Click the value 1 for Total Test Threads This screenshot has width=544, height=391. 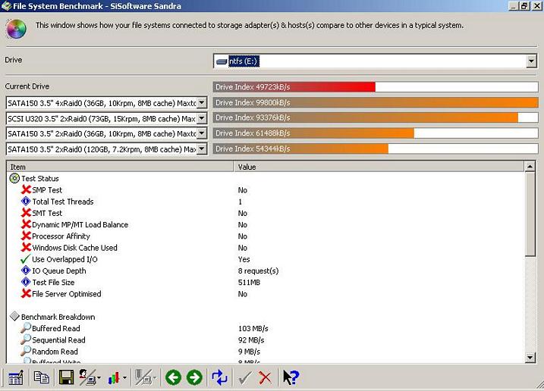point(240,202)
